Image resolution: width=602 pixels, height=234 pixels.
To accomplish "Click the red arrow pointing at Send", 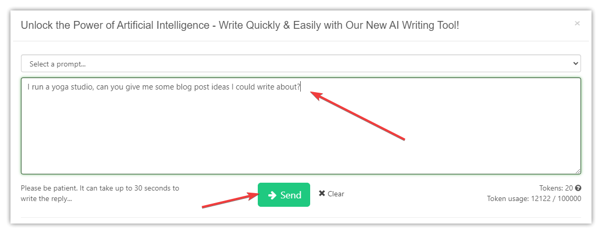I will (229, 201).
